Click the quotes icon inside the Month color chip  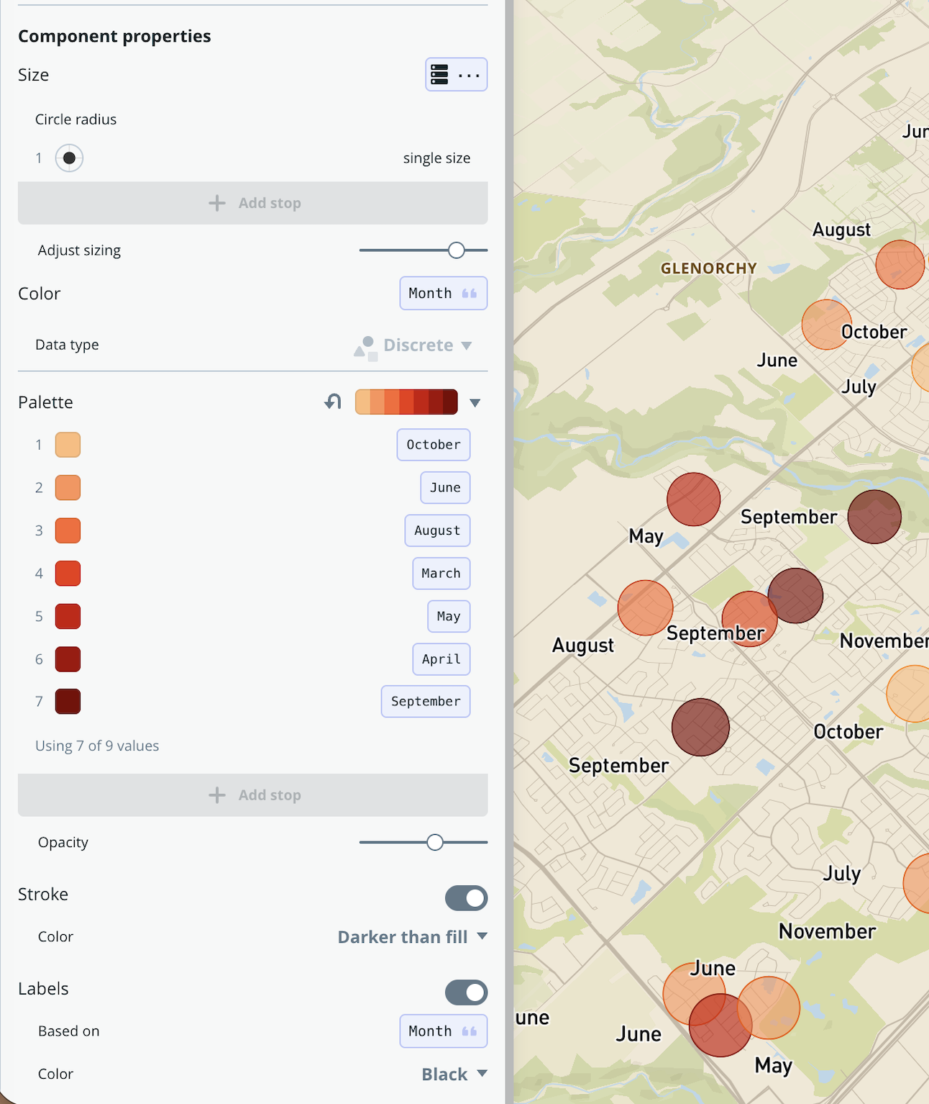pos(467,293)
